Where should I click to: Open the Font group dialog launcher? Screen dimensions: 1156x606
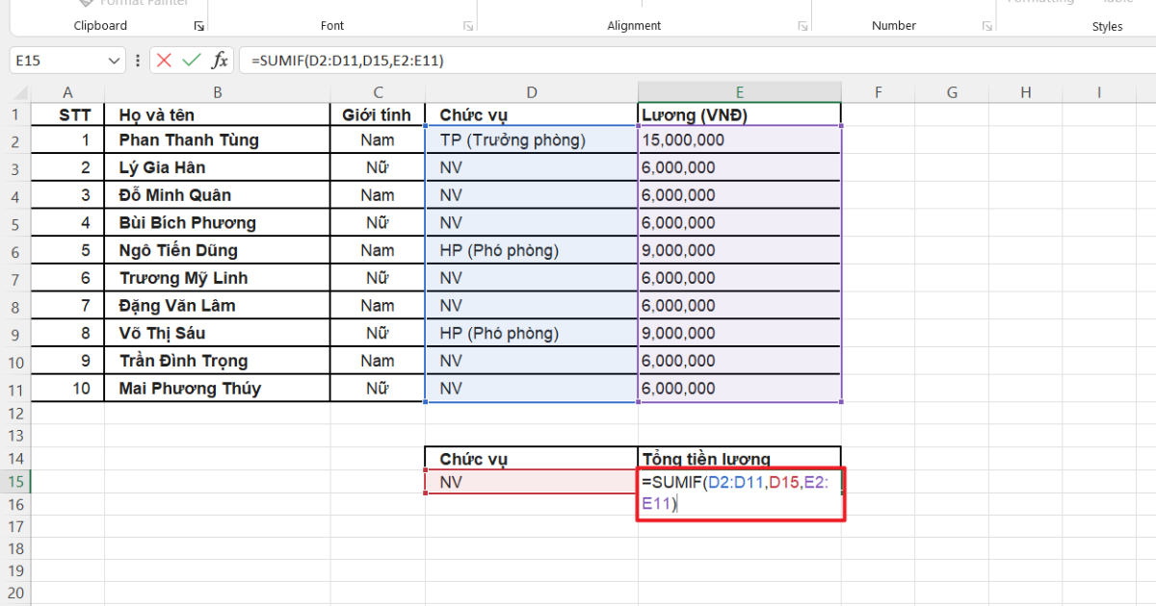(x=468, y=26)
